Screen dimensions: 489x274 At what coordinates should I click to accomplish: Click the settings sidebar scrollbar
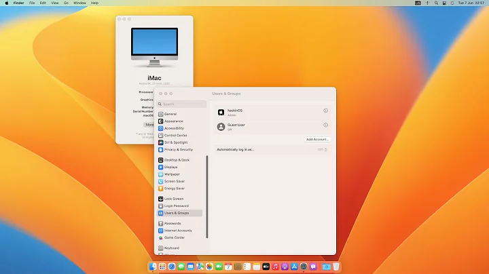206,197
